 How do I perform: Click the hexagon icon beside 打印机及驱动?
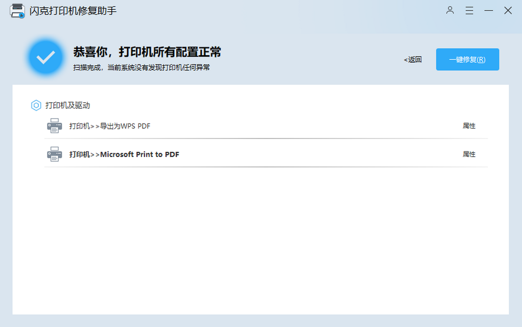(36, 105)
